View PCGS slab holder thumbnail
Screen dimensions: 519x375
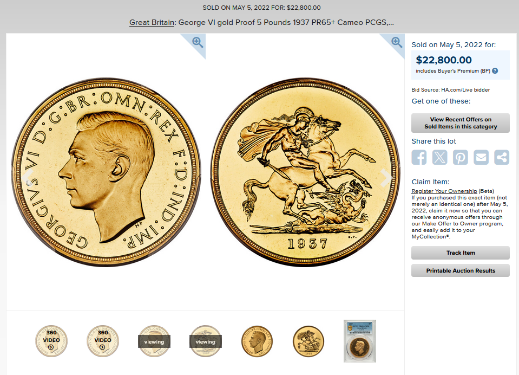[x=360, y=341]
